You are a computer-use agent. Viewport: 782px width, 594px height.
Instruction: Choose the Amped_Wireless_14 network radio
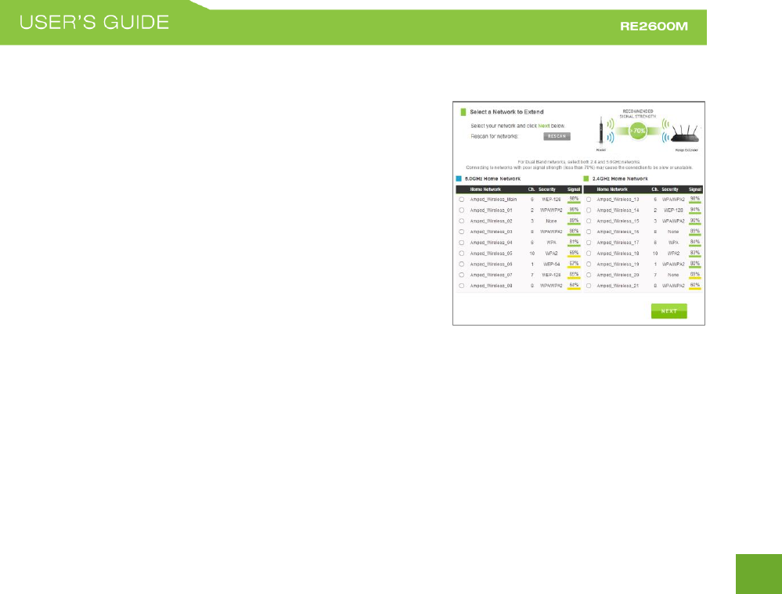pos(589,211)
